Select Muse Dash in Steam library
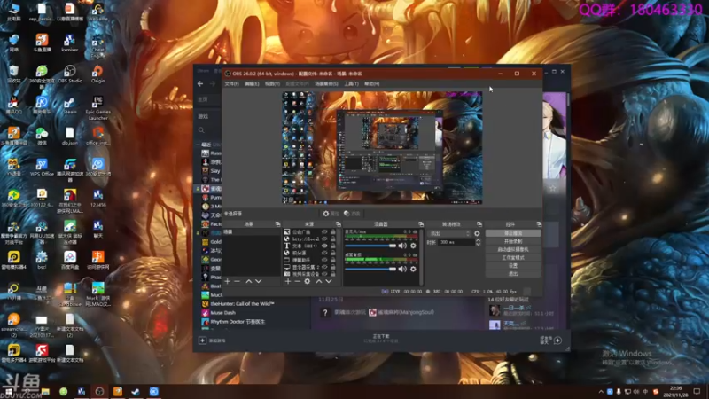This screenshot has width=709, height=399. click(x=223, y=313)
